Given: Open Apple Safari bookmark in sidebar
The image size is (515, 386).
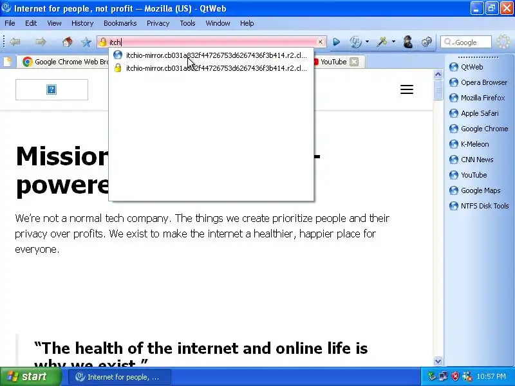Looking at the screenshot, I should [x=474, y=113].
